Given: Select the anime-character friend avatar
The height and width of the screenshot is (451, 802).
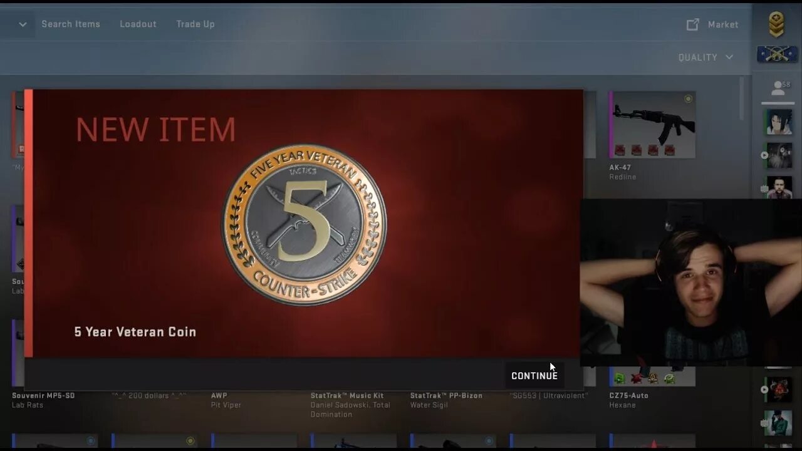Looking at the screenshot, I should (x=779, y=122).
